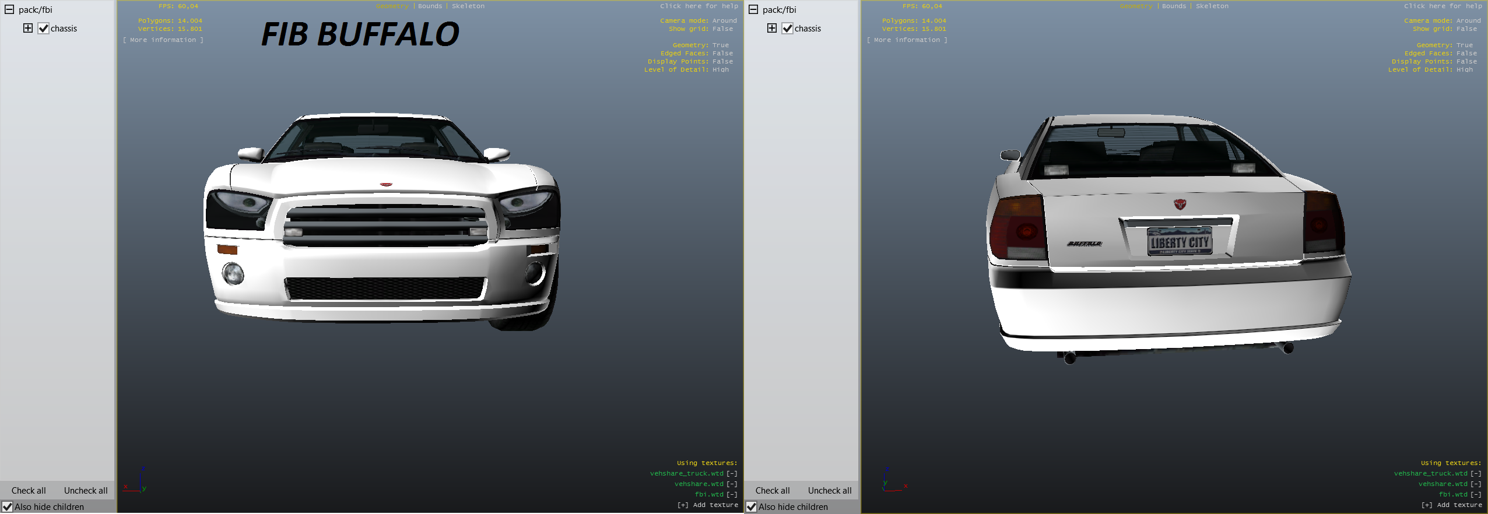
Task: Click 'Uncheck all' in left window
Action: (86, 490)
